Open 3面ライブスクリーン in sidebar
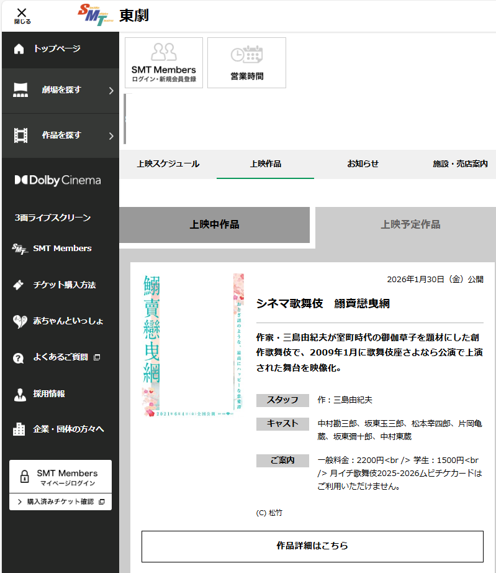 tap(53, 218)
